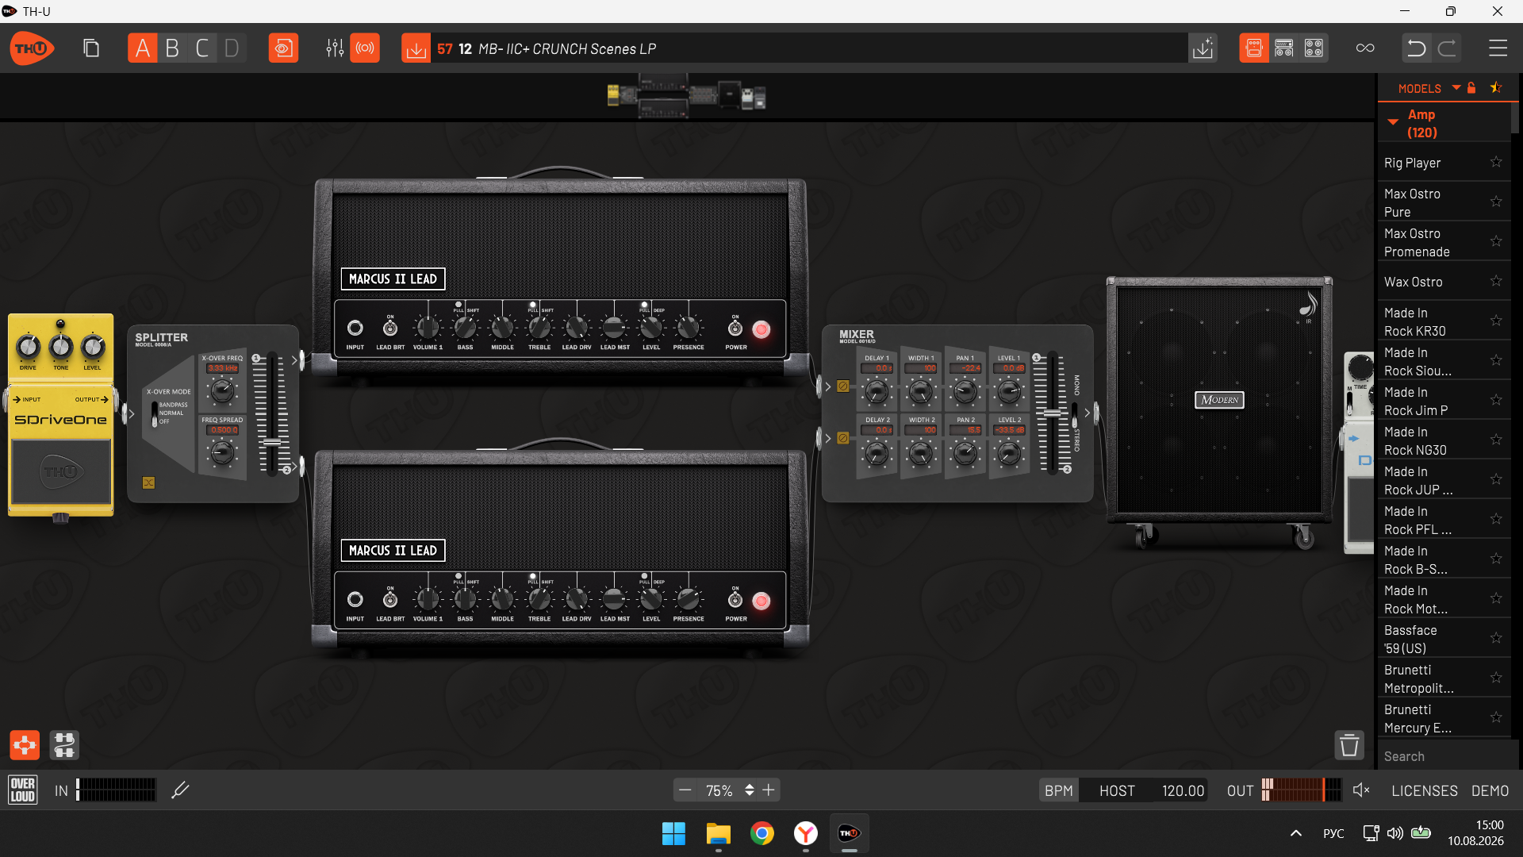Screen dimensions: 1523x857
Task: Open the bank number 57 selector
Action: click(x=445, y=49)
